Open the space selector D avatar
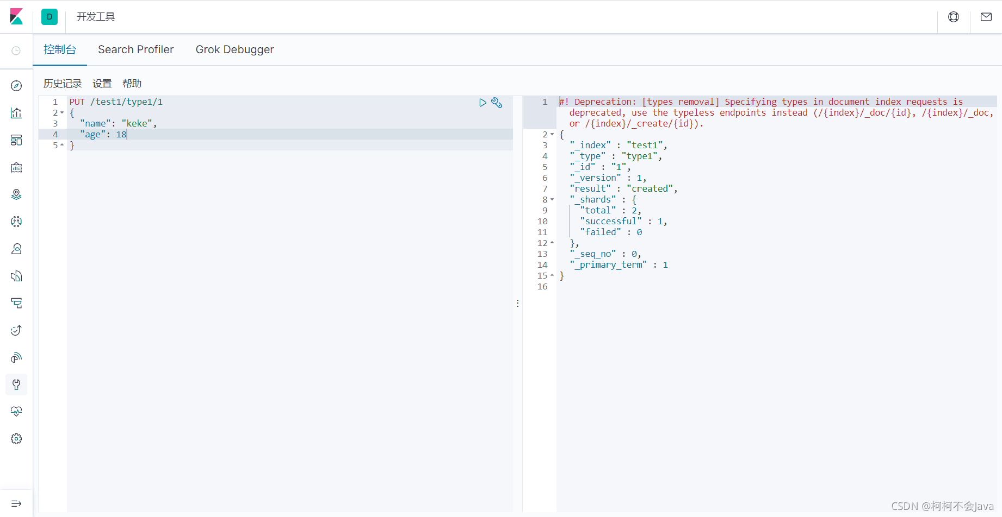This screenshot has width=1002, height=517. 50,17
